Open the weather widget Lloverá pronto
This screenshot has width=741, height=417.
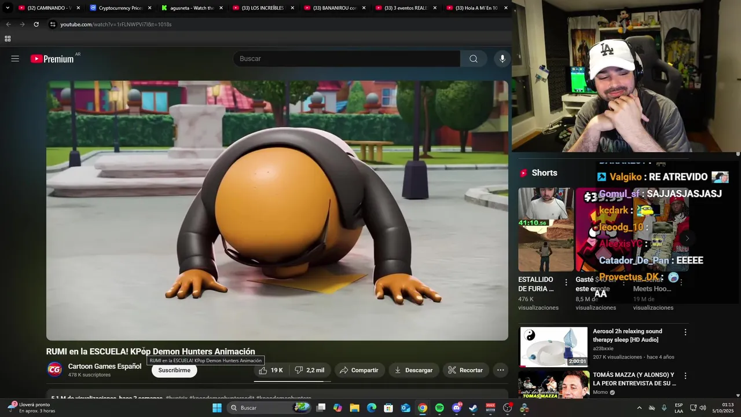click(x=31, y=408)
